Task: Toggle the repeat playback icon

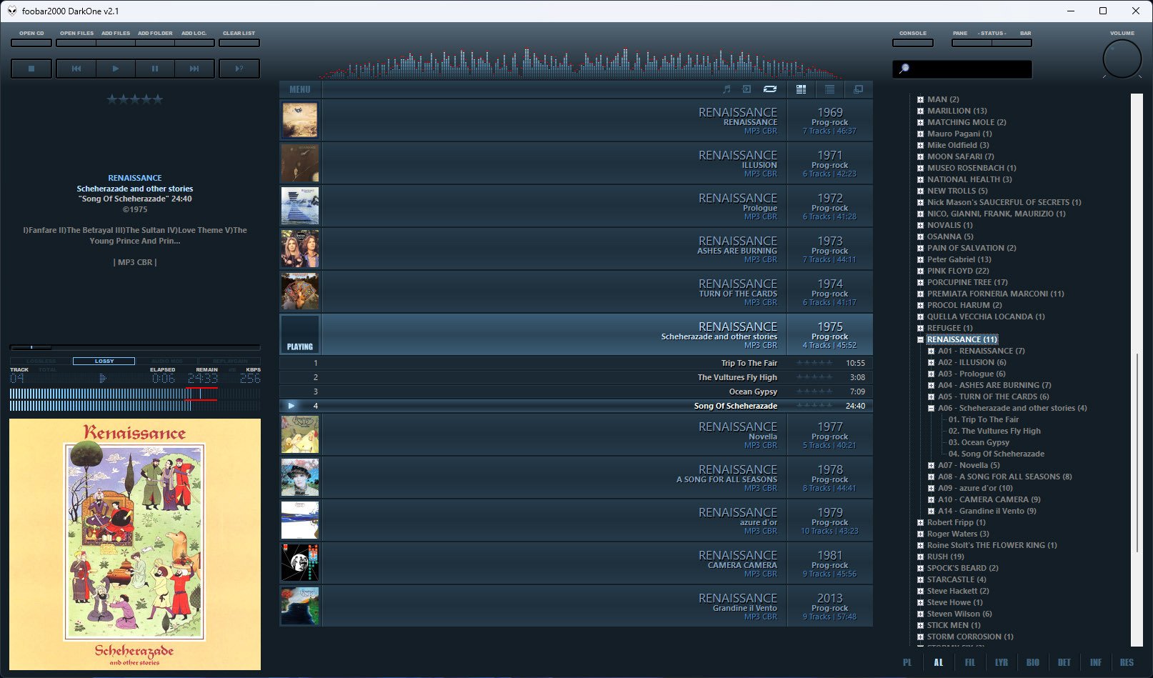Action: click(769, 89)
